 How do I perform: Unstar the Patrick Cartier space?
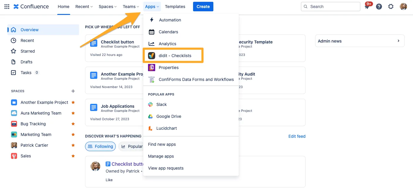coord(73,145)
